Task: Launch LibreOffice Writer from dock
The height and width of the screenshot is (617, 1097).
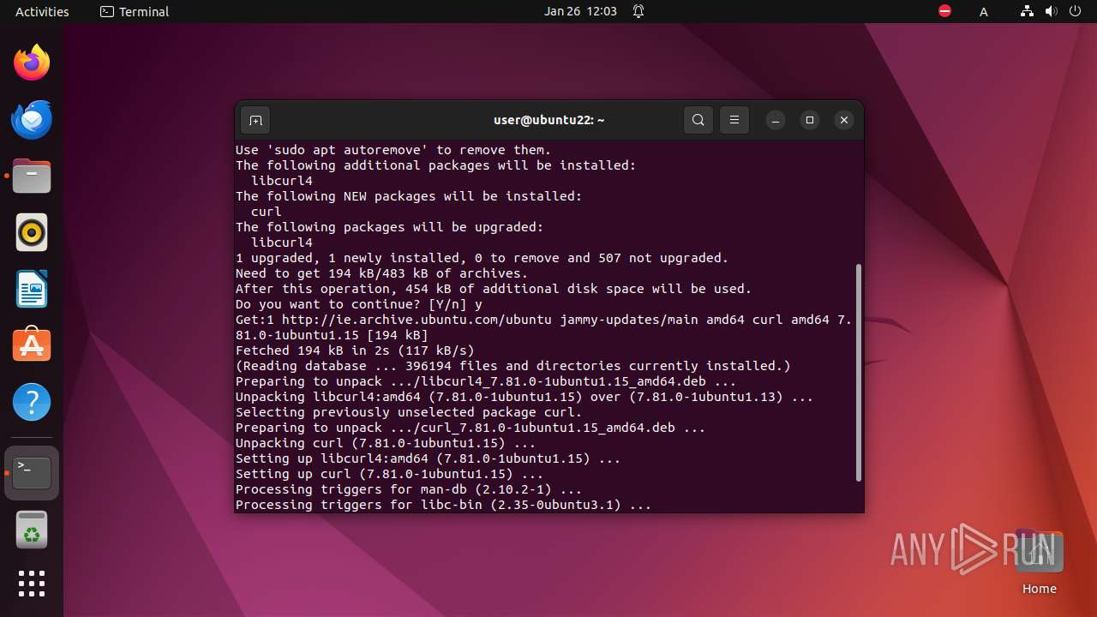Action: coord(32,289)
